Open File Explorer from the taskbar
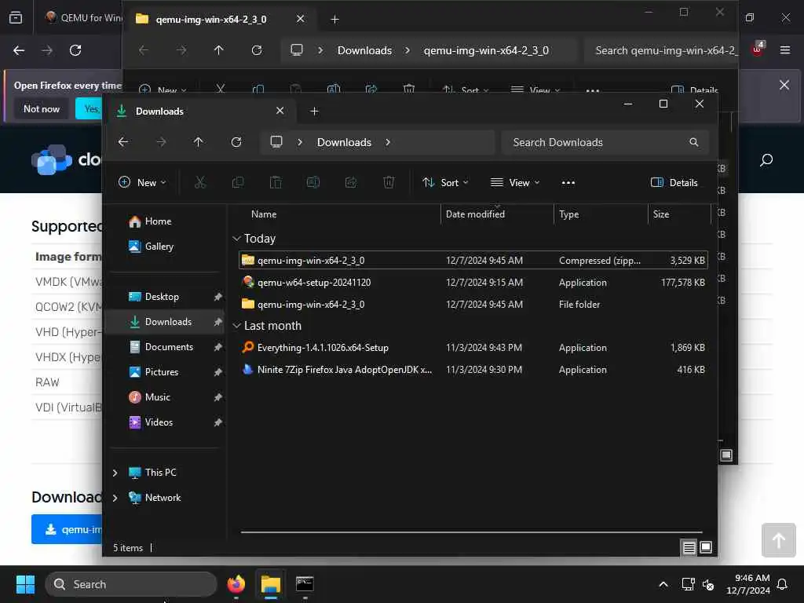 (271, 584)
